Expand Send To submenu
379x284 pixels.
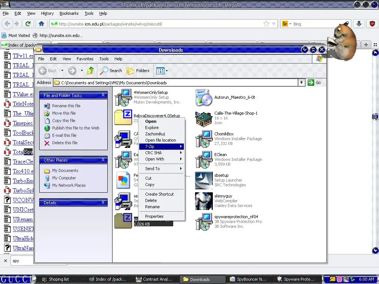point(161,169)
